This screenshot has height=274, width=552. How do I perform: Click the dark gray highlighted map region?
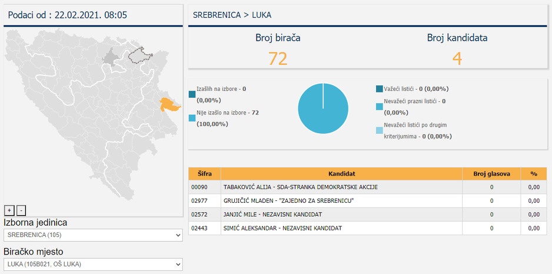[x=109, y=57]
